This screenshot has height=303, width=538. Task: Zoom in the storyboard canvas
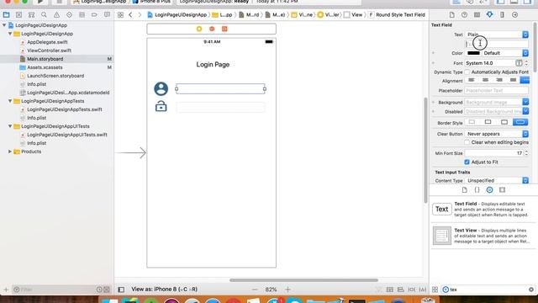(287, 290)
